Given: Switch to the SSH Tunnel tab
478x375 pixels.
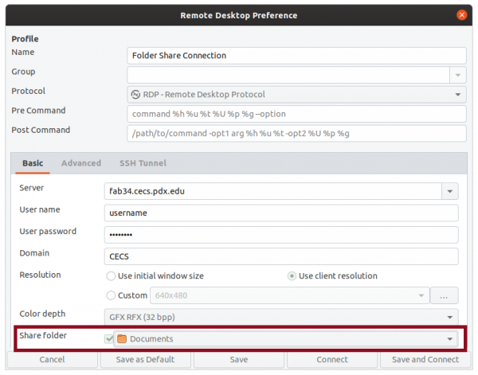Looking at the screenshot, I should 143,163.
